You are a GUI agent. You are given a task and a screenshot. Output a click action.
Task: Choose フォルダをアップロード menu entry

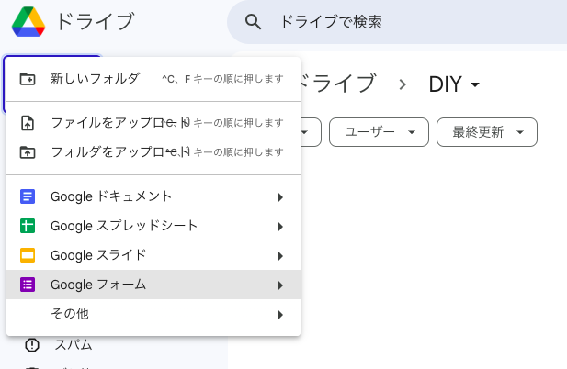click(153, 152)
